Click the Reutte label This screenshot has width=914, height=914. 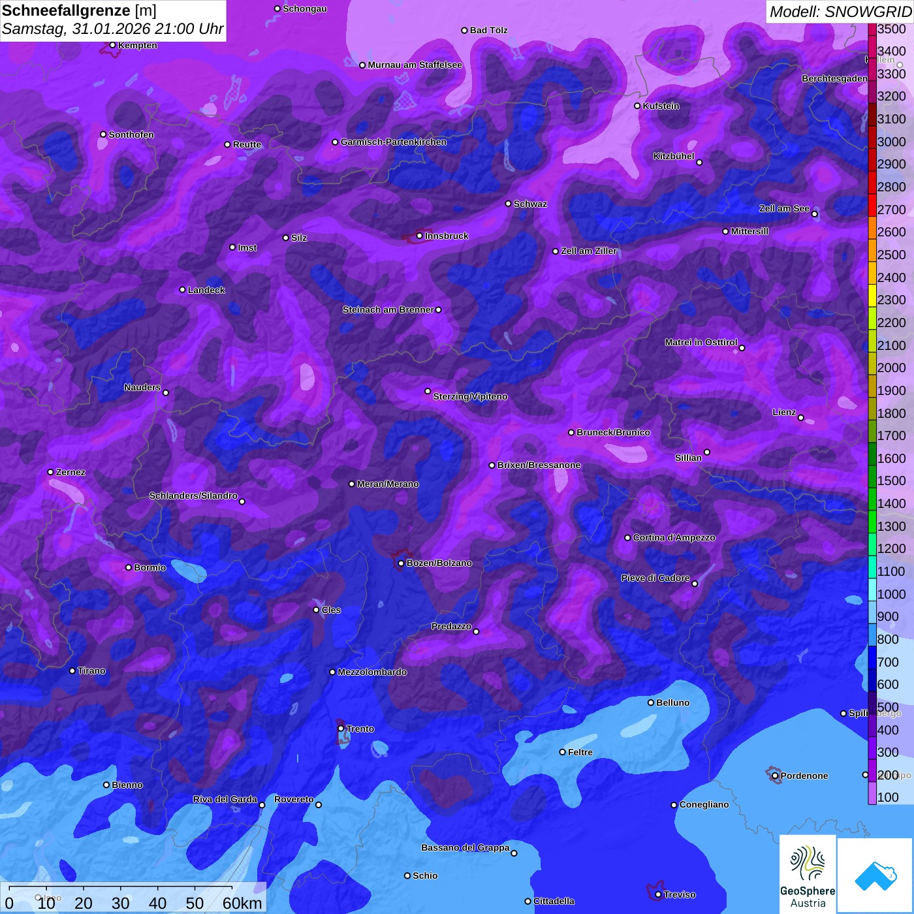click(247, 144)
